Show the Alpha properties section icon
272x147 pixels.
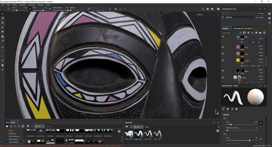coord(228,109)
